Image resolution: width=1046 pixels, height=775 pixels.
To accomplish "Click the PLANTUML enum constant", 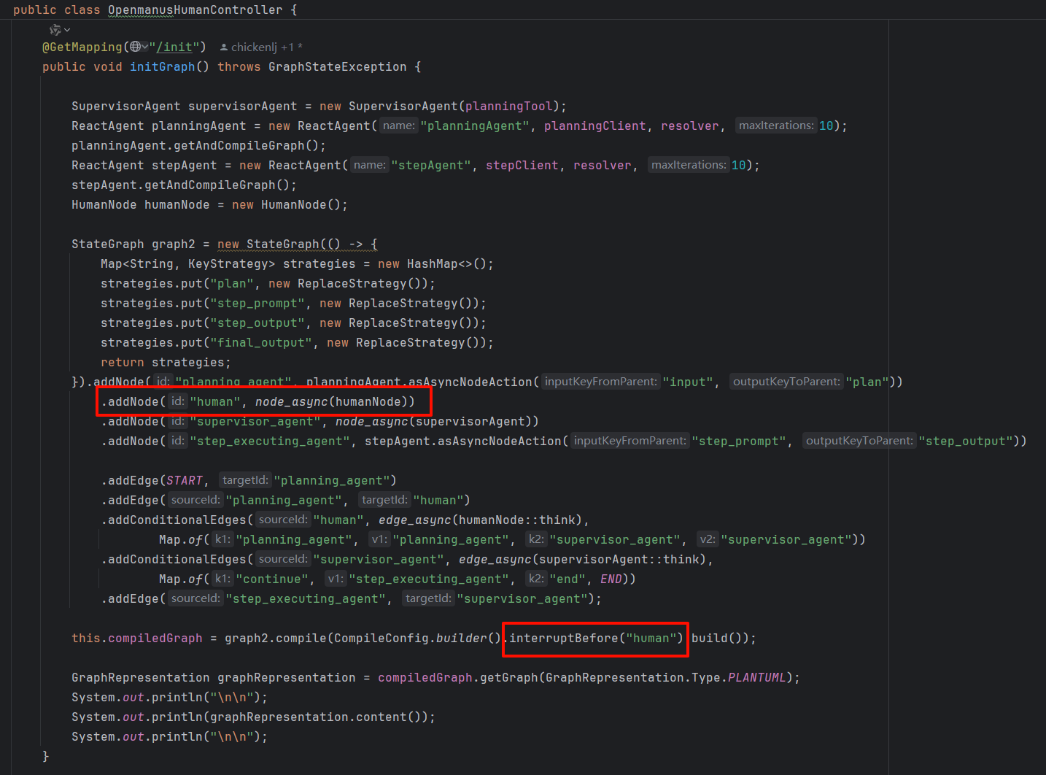I will [x=756, y=677].
